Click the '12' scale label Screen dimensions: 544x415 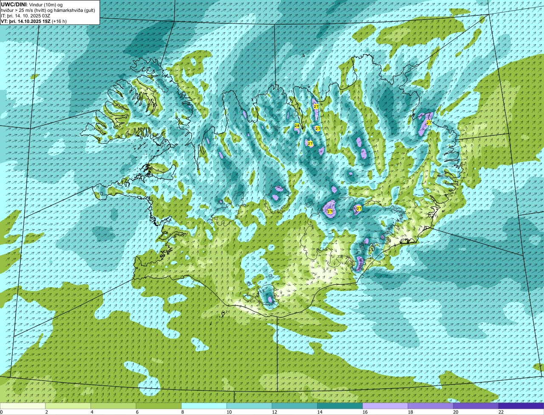[274, 412]
